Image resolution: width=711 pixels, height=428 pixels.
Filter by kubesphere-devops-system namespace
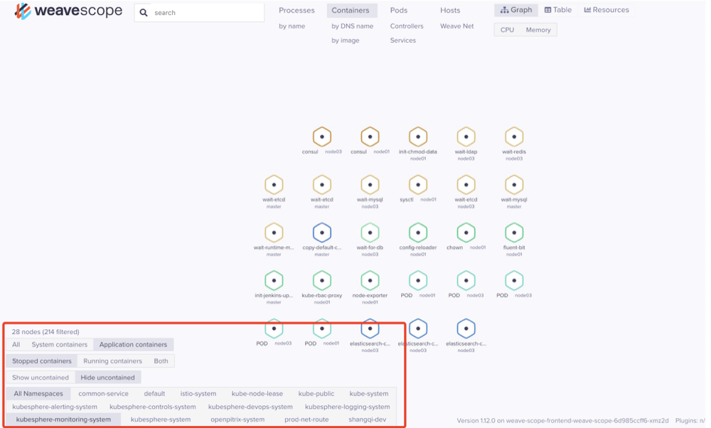250,407
